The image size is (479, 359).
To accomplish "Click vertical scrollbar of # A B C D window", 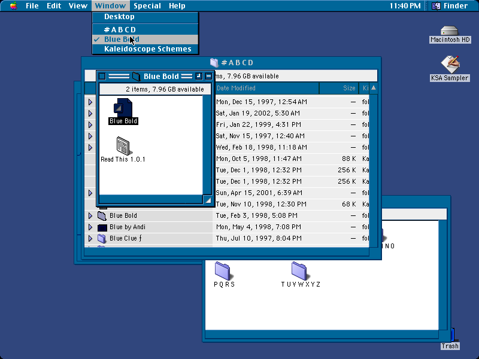I will [x=373, y=171].
